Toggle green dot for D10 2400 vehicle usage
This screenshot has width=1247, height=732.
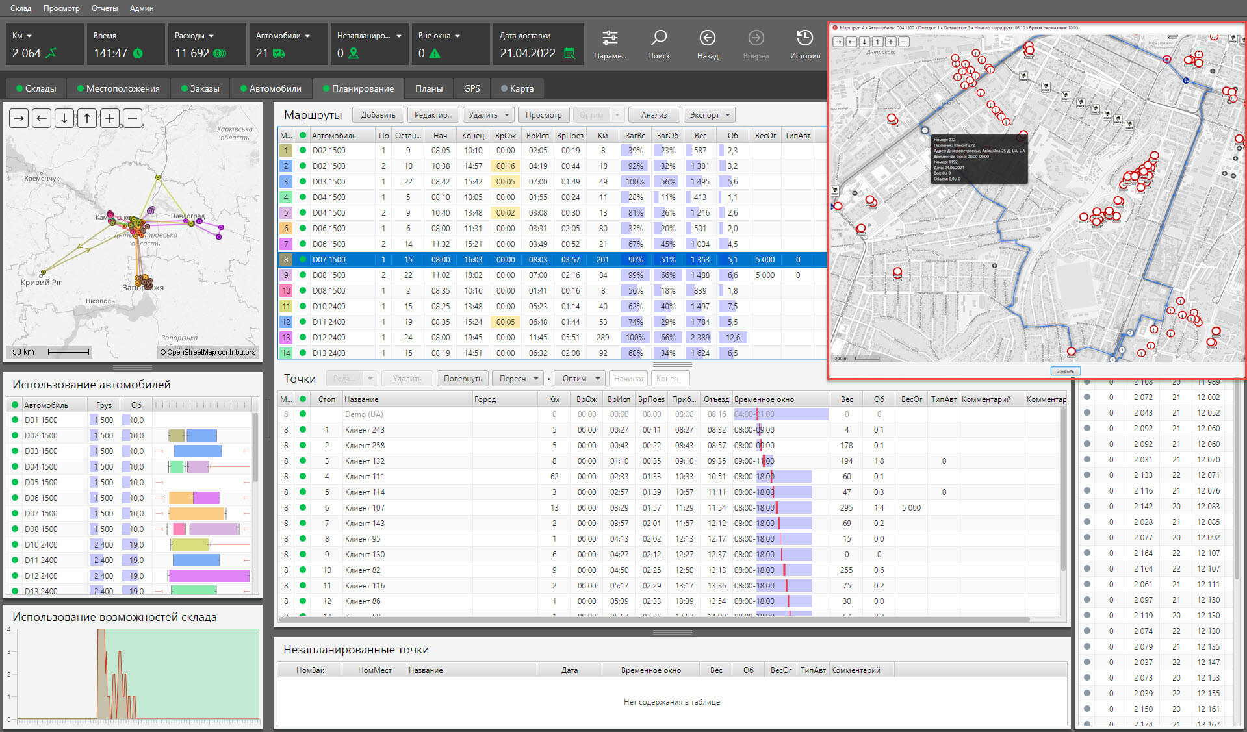click(15, 544)
